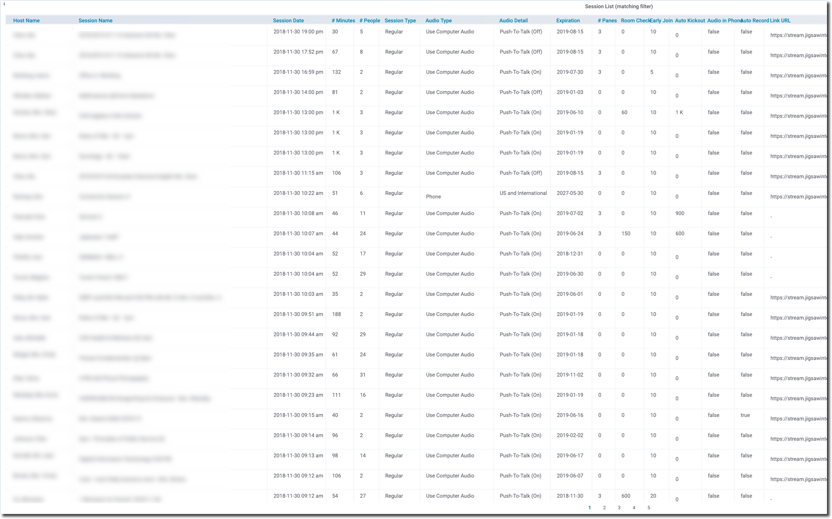Viewport: 832px width, 519px height.
Task: Open stream link for 19:00 pm session
Action: tap(798, 35)
